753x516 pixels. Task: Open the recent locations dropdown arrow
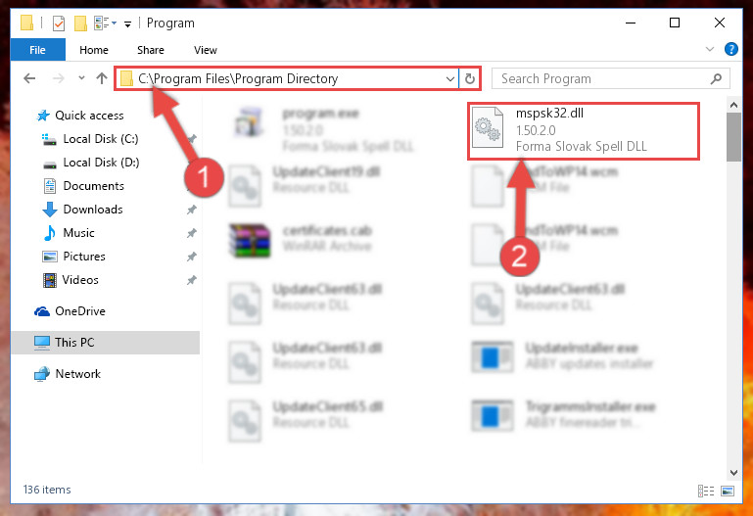tap(81, 77)
